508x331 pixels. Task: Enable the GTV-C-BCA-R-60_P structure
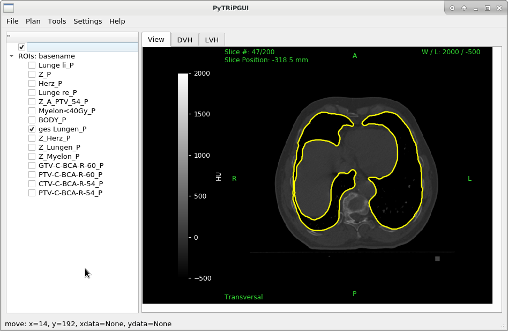click(x=32, y=165)
